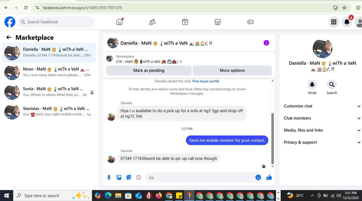Open the Stanislav conversation in list
The width and height of the screenshot is (362, 201).
(x=49, y=112)
